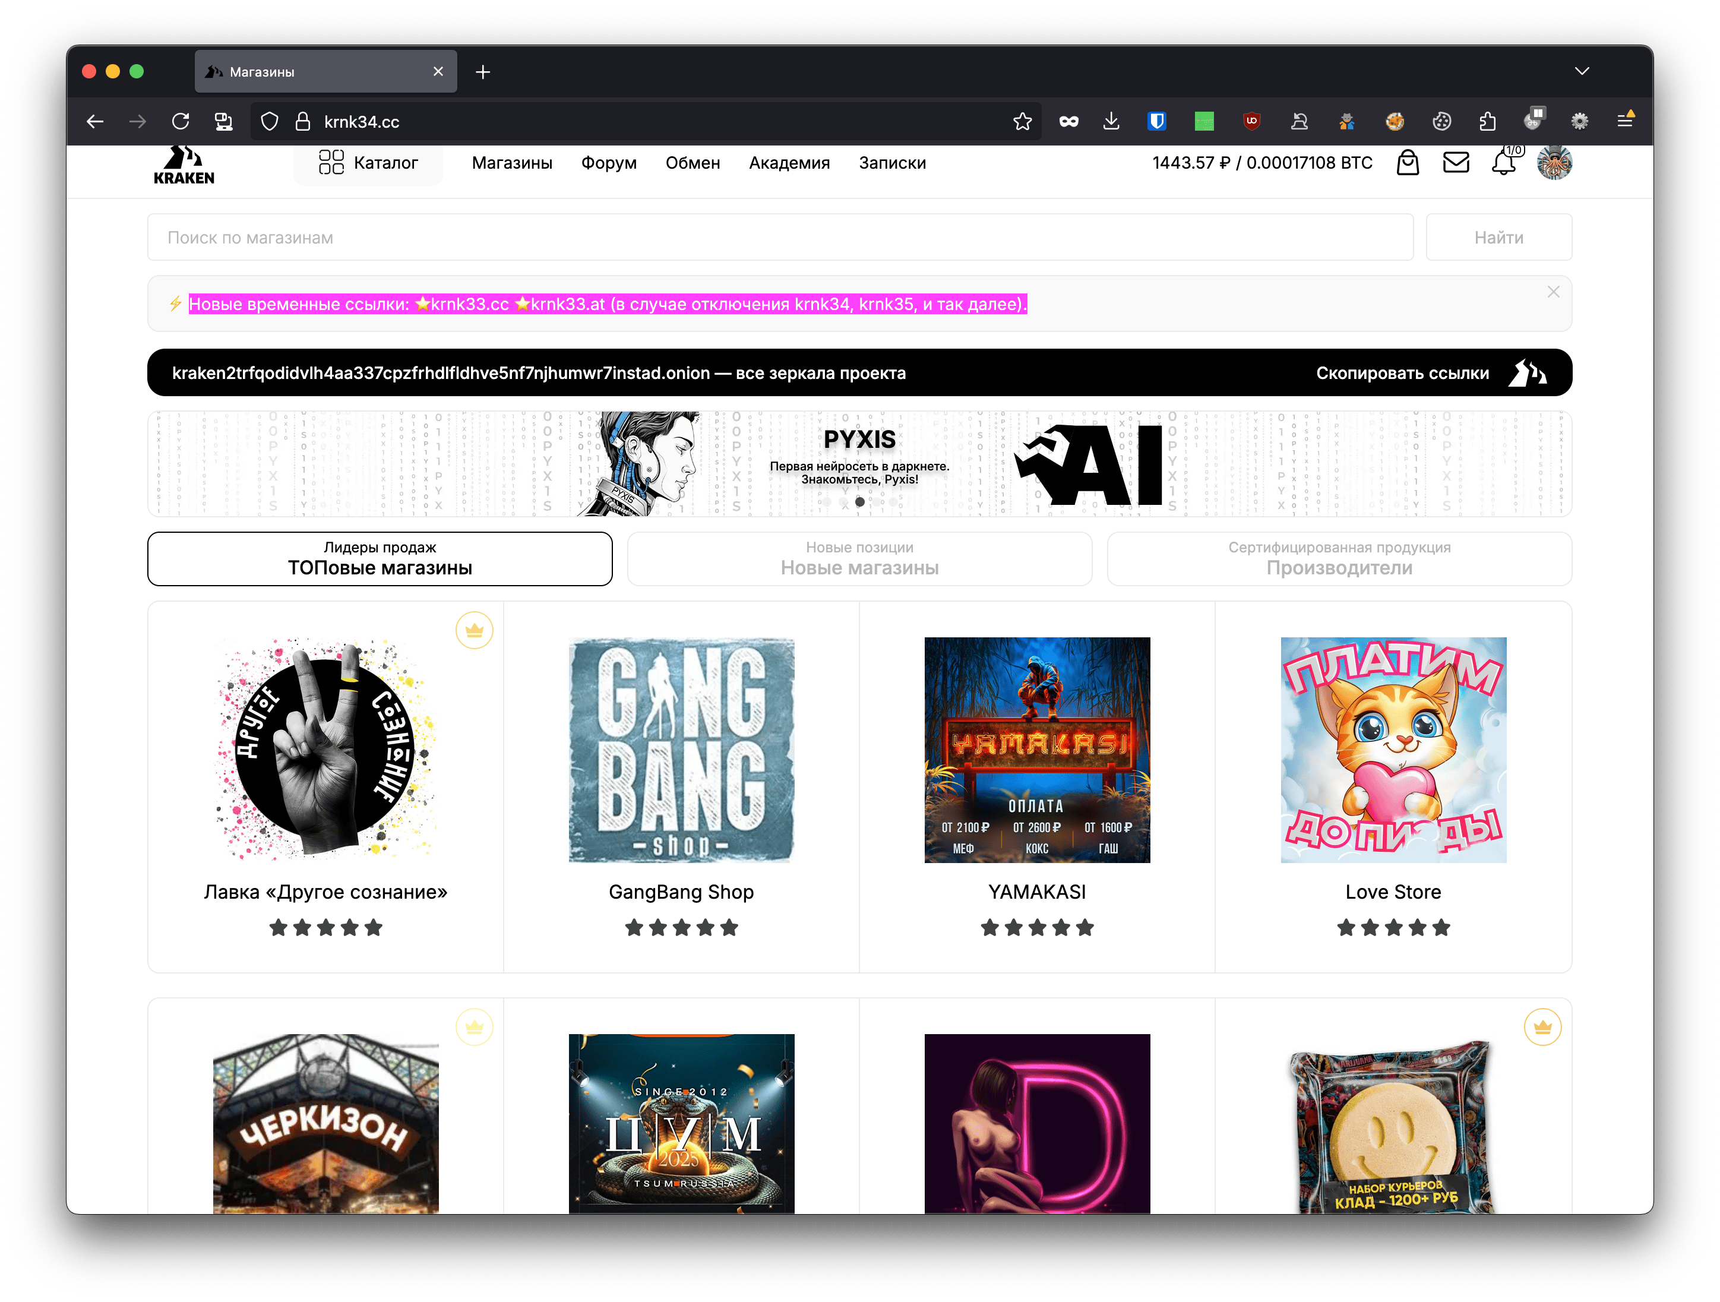Viewport: 1720px width, 1302px height.
Task: Click the extensions puzzle piece icon
Action: click(x=1487, y=121)
